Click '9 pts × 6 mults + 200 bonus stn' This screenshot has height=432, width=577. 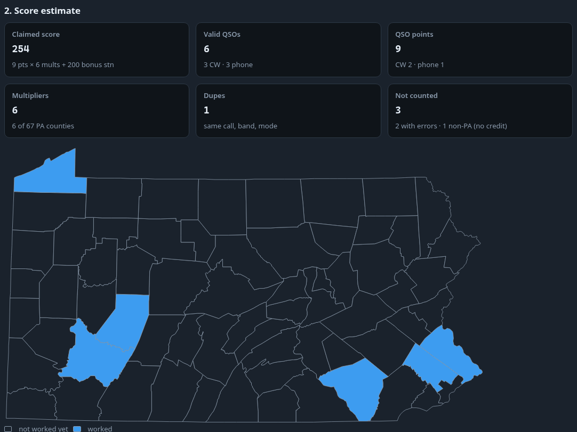[x=63, y=64]
